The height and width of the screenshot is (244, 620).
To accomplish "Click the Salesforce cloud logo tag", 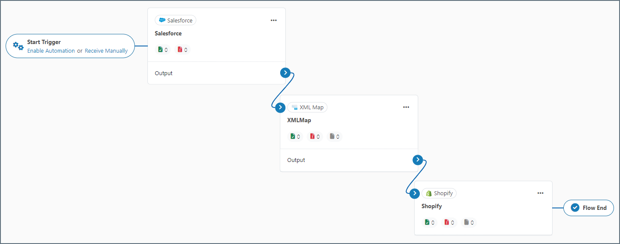I will [x=176, y=20].
